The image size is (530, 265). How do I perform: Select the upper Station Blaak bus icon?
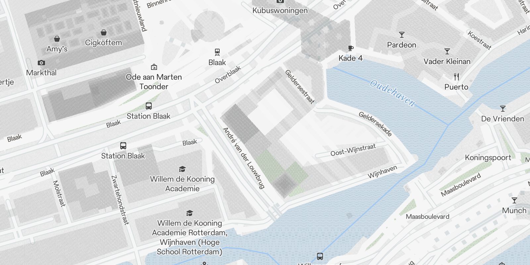[x=149, y=106]
